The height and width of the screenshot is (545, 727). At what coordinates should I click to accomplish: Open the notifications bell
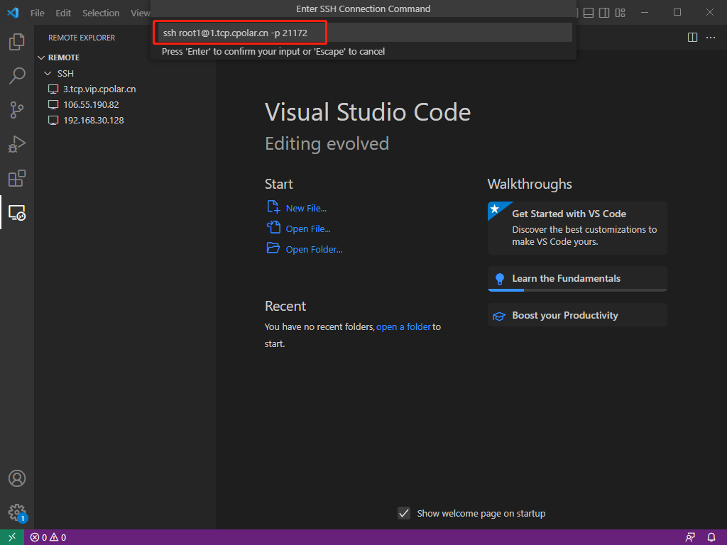tap(711, 537)
